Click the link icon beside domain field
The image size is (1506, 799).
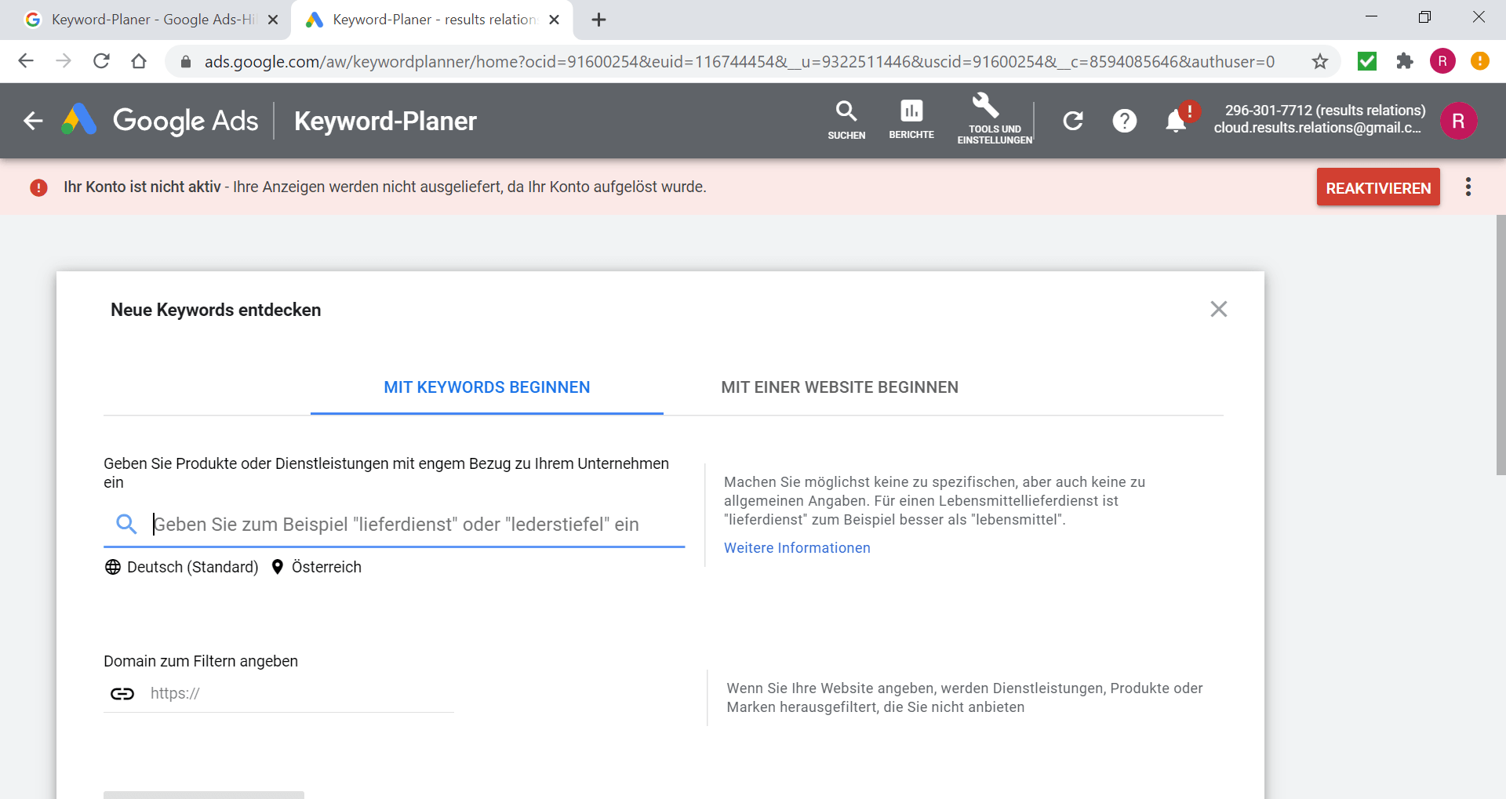click(122, 693)
